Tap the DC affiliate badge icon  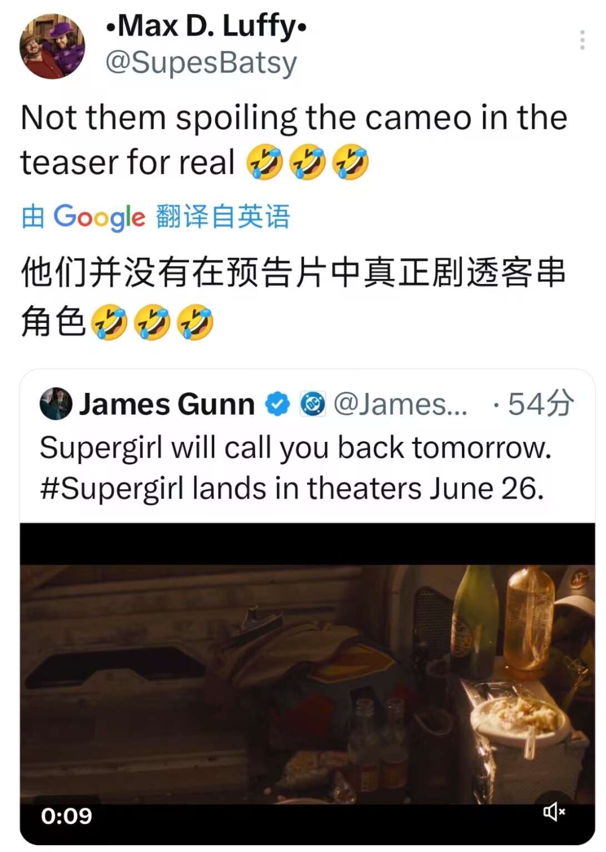point(313,404)
